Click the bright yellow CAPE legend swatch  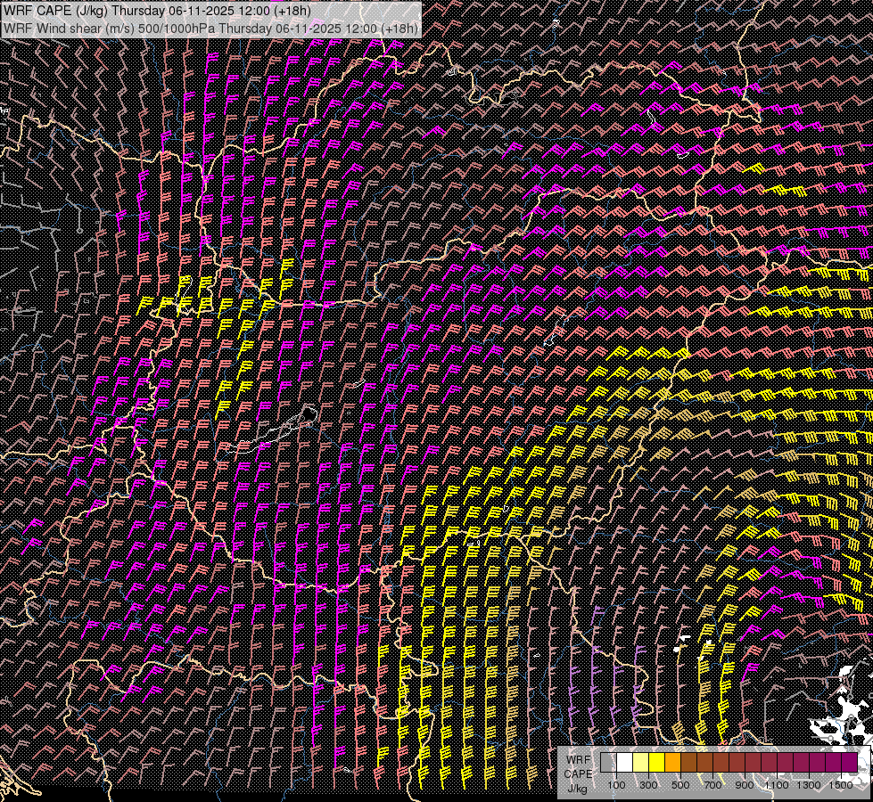coord(656,763)
